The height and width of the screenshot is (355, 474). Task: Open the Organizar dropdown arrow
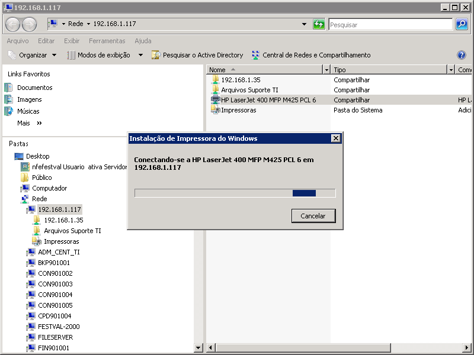(54, 55)
